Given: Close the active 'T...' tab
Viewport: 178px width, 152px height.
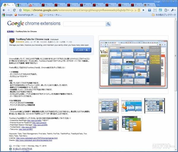Looking at the screenshot, I should tap(13, 5).
